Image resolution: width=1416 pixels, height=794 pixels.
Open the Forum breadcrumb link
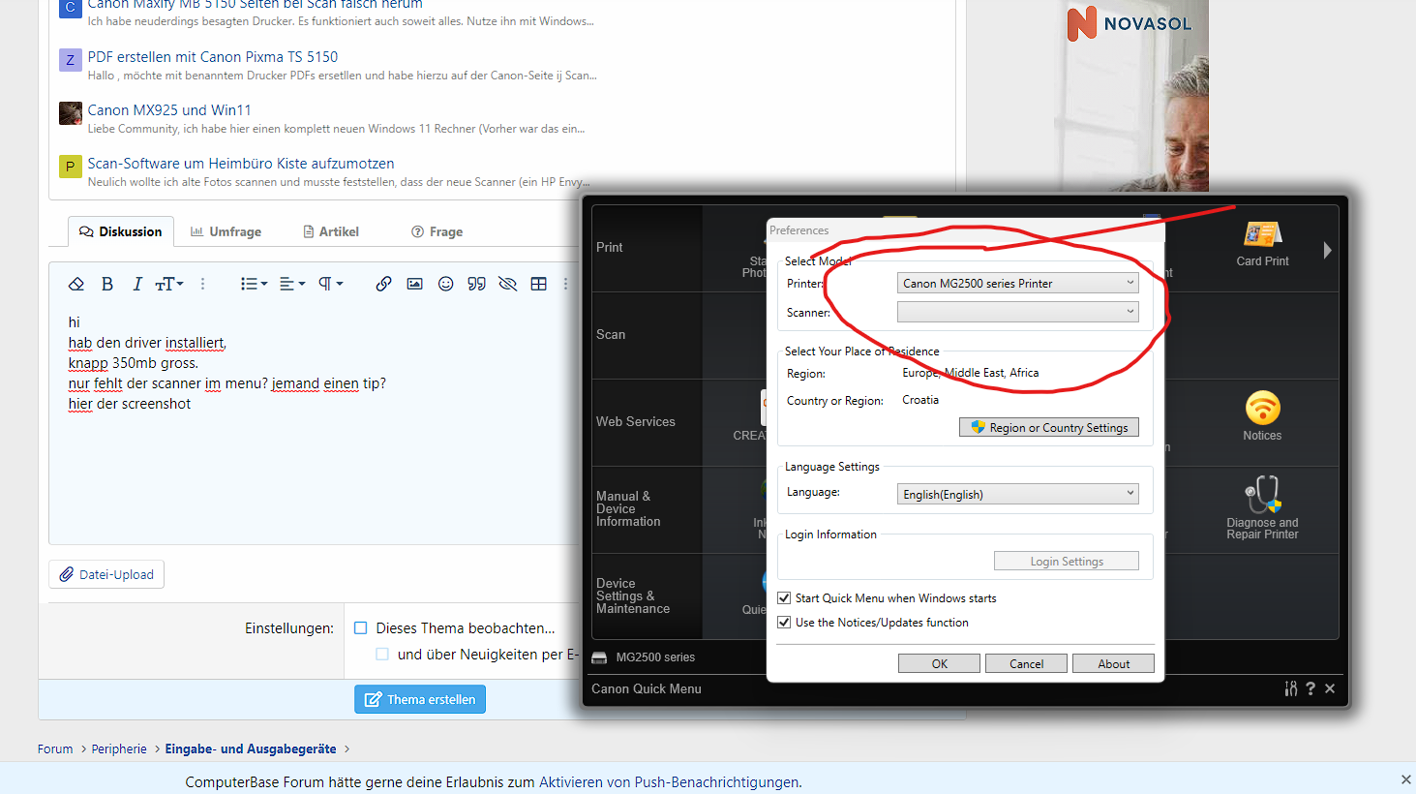pos(55,748)
